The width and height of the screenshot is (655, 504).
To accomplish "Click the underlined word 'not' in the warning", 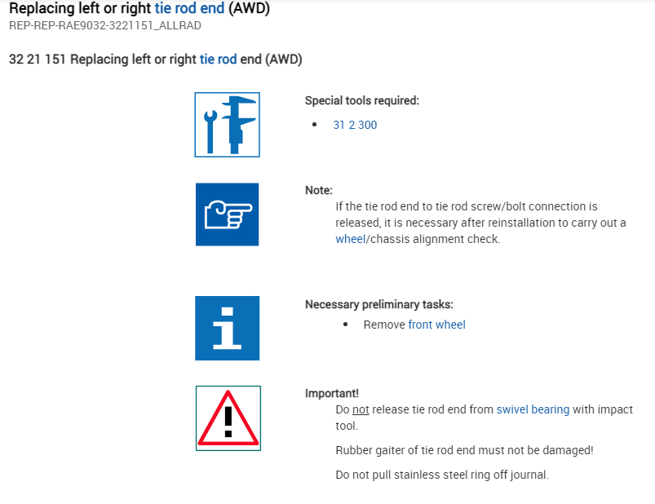I will (361, 409).
